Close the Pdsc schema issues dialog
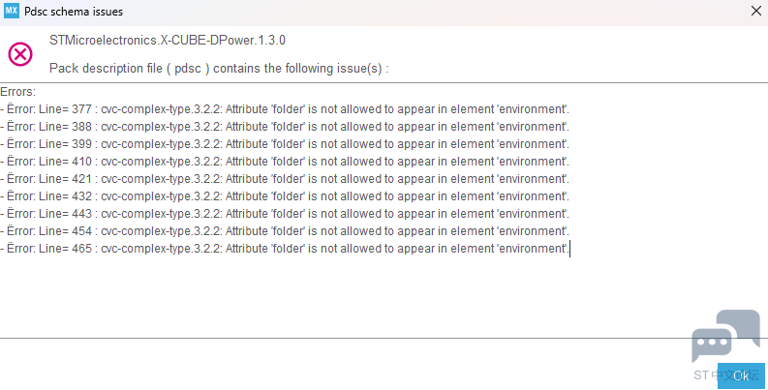Viewport: 768px width, 390px height. 755,11
